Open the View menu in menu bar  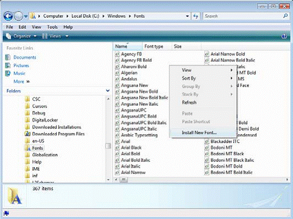coord(36,27)
